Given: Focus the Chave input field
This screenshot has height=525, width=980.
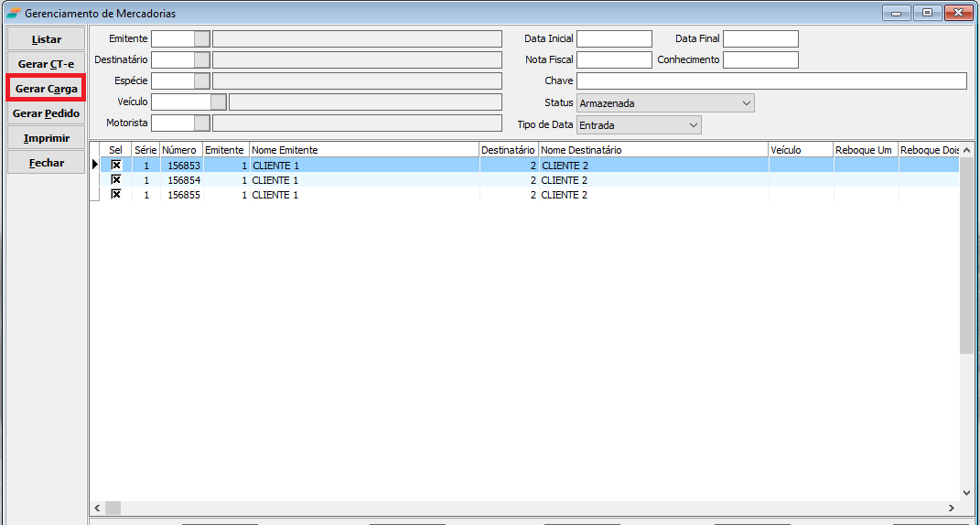Looking at the screenshot, I should [770, 80].
